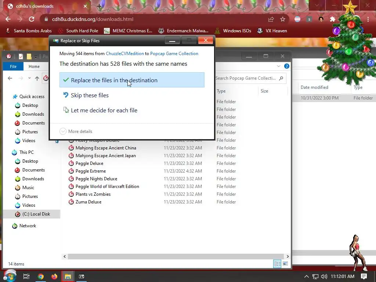Open Videos under Quick access
The width and height of the screenshot is (376, 282).
[29, 141]
